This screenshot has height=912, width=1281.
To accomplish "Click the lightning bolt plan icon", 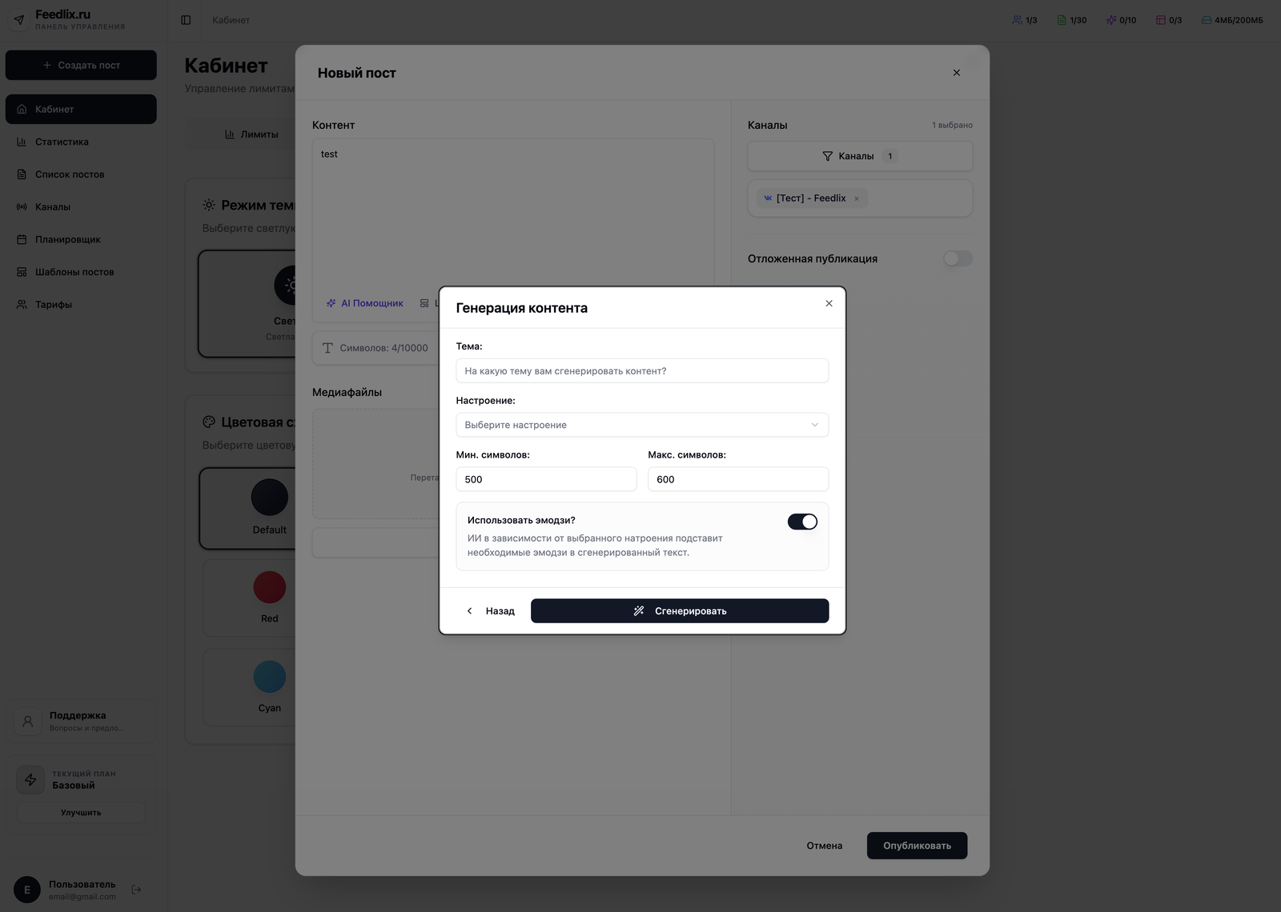I will coord(30,779).
